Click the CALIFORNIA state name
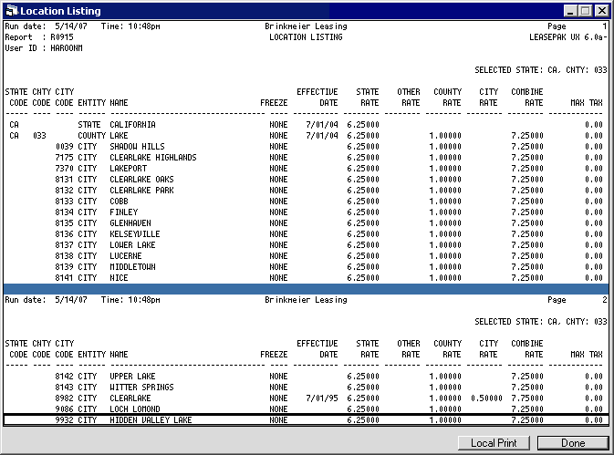 (x=132, y=124)
